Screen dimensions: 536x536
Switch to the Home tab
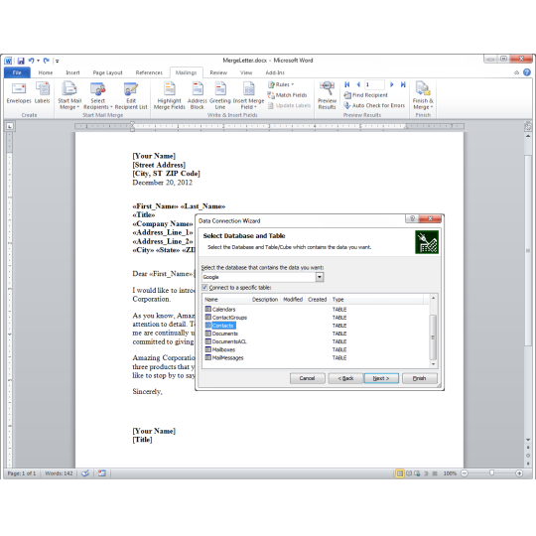[46, 72]
